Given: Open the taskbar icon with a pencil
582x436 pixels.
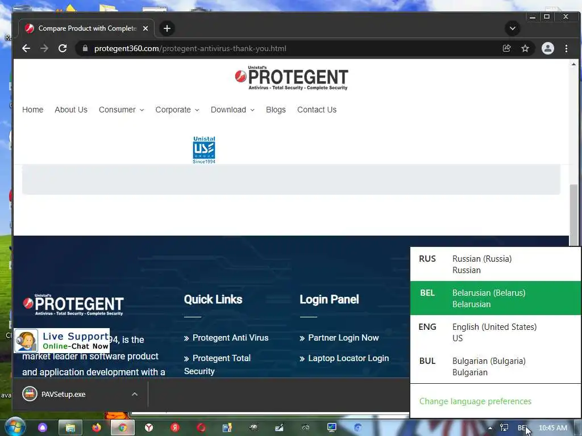Looking at the screenshot, I should coord(279,427).
